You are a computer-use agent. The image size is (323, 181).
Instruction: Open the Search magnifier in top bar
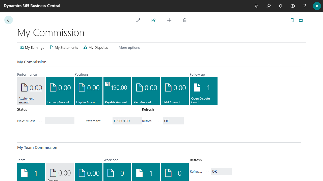(268, 6)
